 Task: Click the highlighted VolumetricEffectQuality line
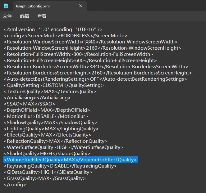(x=70, y=160)
